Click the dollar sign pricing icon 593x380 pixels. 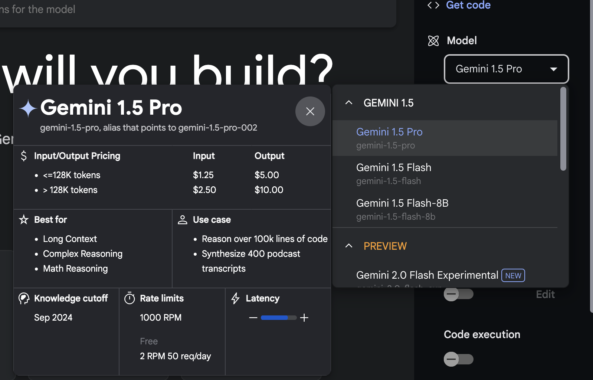pyautogui.click(x=24, y=156)
